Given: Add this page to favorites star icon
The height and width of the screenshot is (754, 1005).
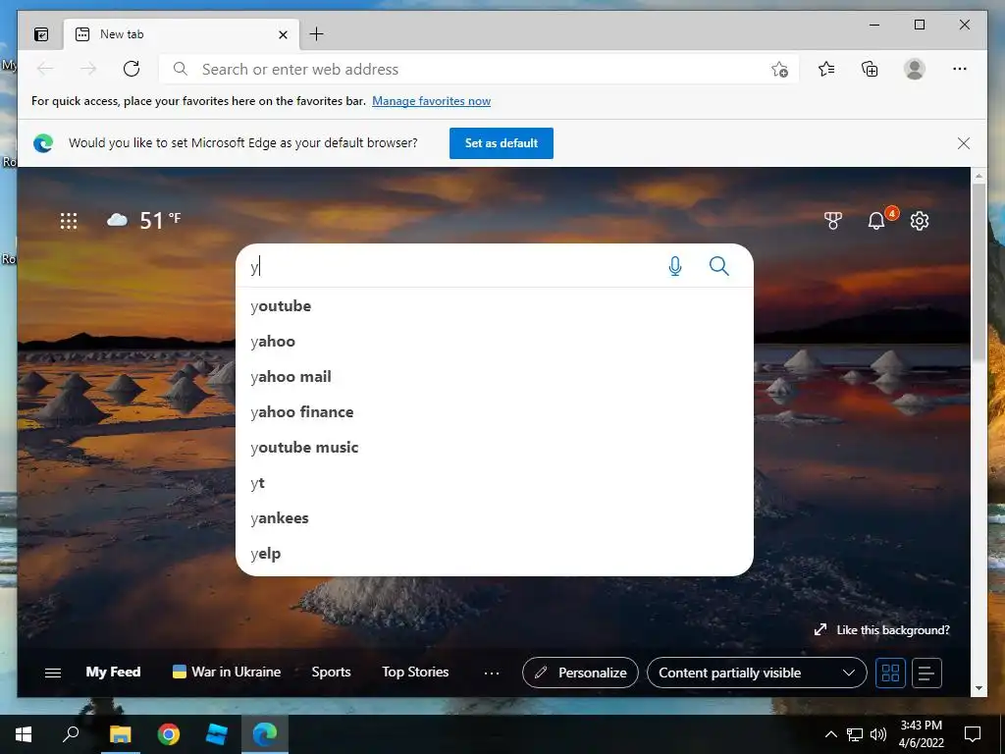Looking at the screenshot, I should pos(779,70).
